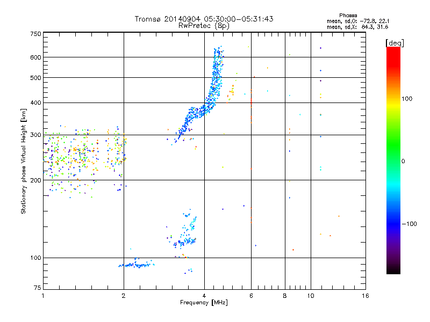Click the colorbar tick label '0'
The height and width of the screenshot is (322, 430).
403,161
